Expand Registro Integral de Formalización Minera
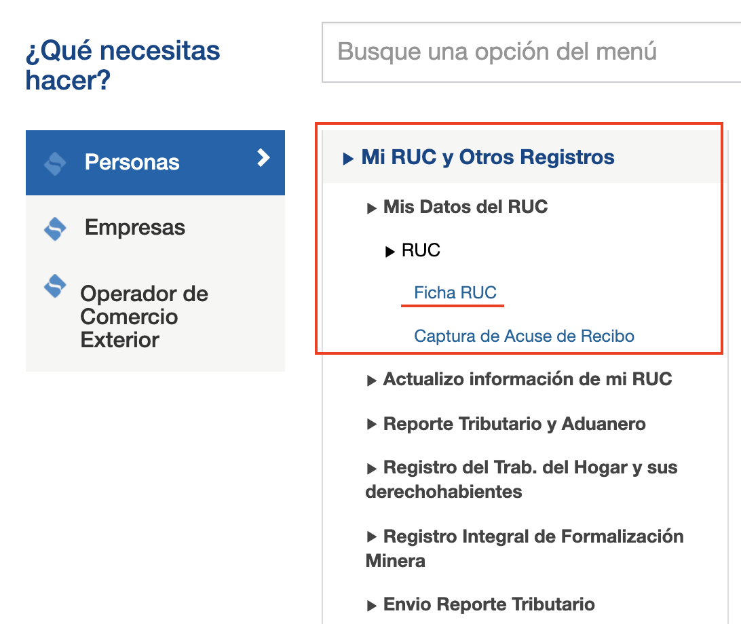741x624 pixels. coord(525,549)
